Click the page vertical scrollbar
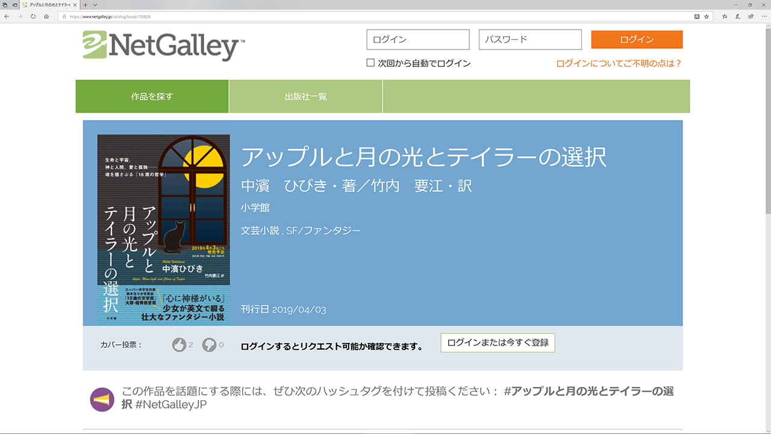771x434 pixels. pos(767,229)
